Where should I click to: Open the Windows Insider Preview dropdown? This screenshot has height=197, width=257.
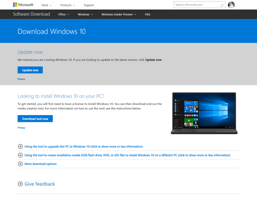coord(119,14)
